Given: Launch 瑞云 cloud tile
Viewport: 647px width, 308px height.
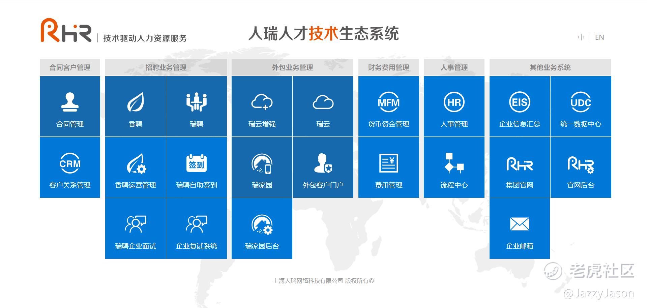Looking at the screenshot, I should point(323,106).
